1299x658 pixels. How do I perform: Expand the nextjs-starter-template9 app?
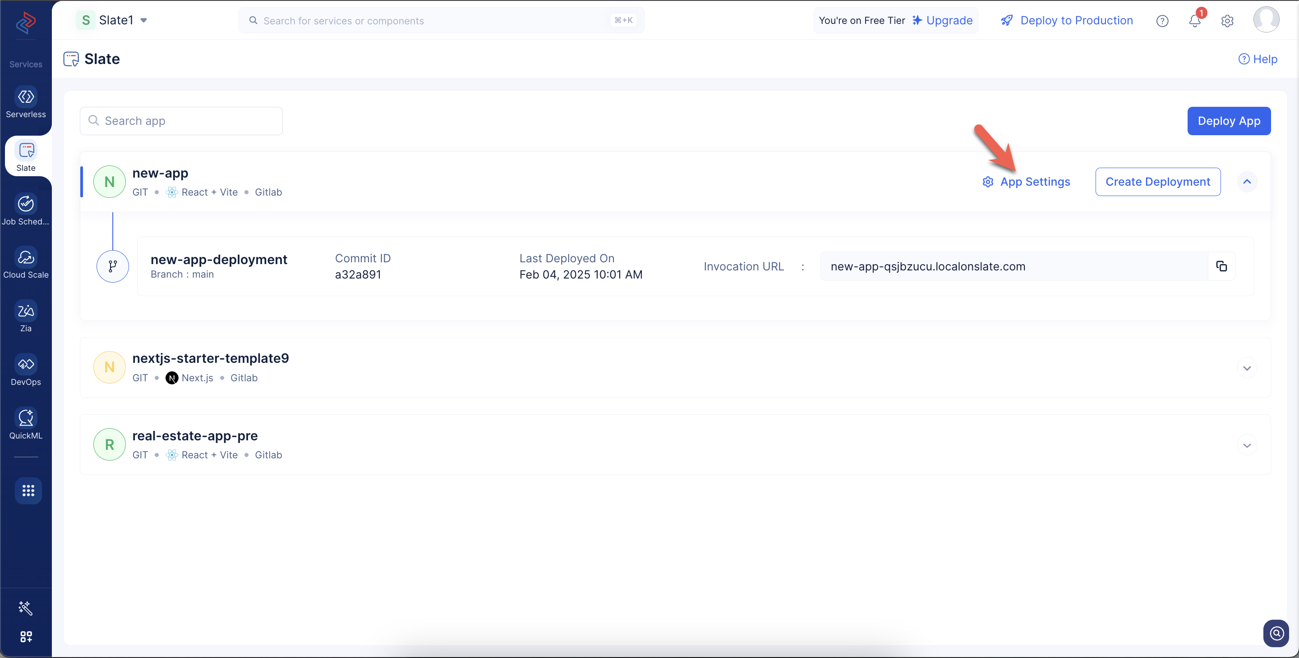coord(1247,368)
